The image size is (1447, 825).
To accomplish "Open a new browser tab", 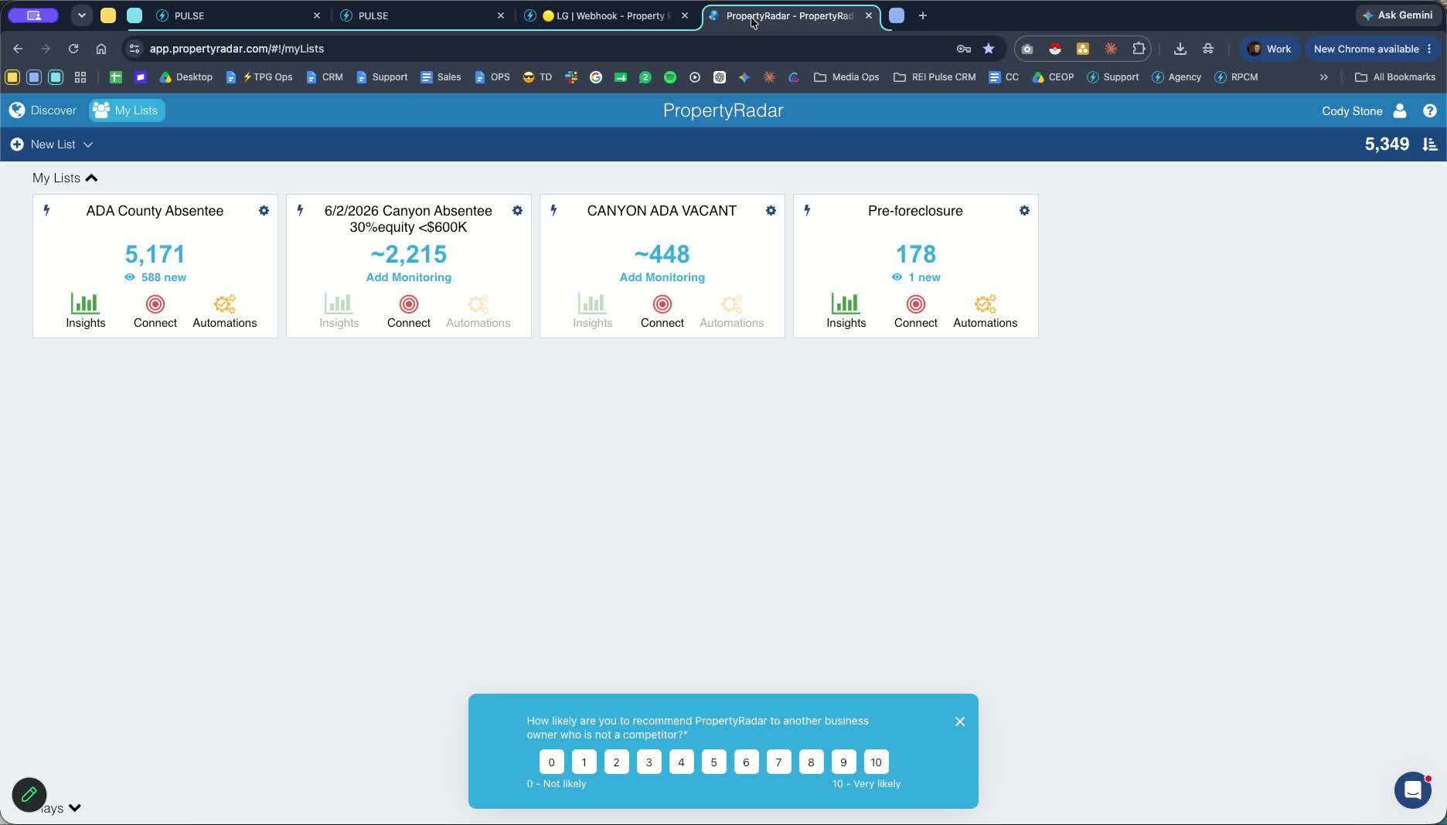I will pos(922,15).
